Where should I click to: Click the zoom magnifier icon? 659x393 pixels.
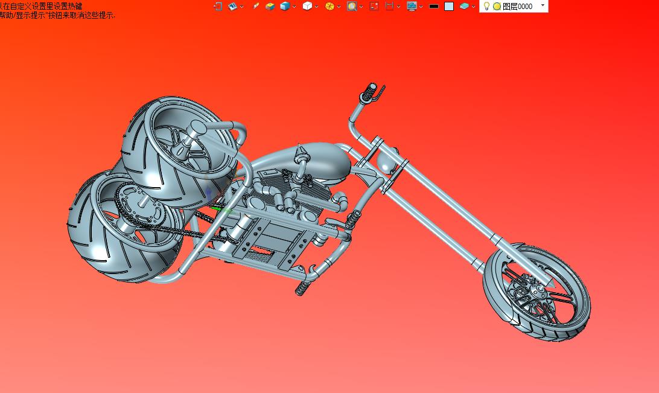point(352,6)
